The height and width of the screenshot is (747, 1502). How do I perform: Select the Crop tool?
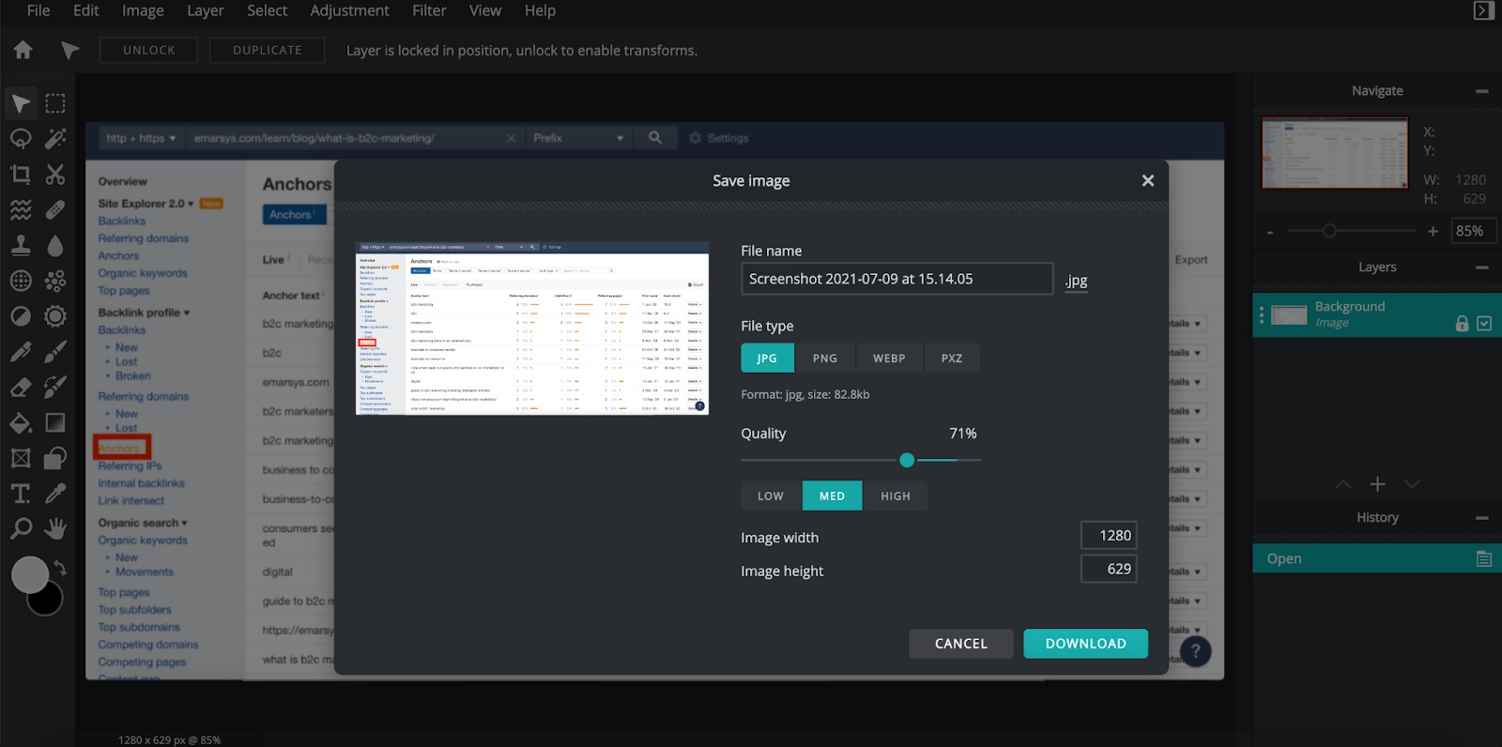coord(21,174)
